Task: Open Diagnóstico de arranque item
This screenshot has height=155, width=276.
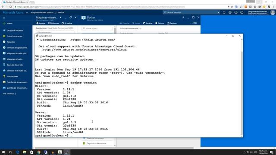Action: coord(94,143)
